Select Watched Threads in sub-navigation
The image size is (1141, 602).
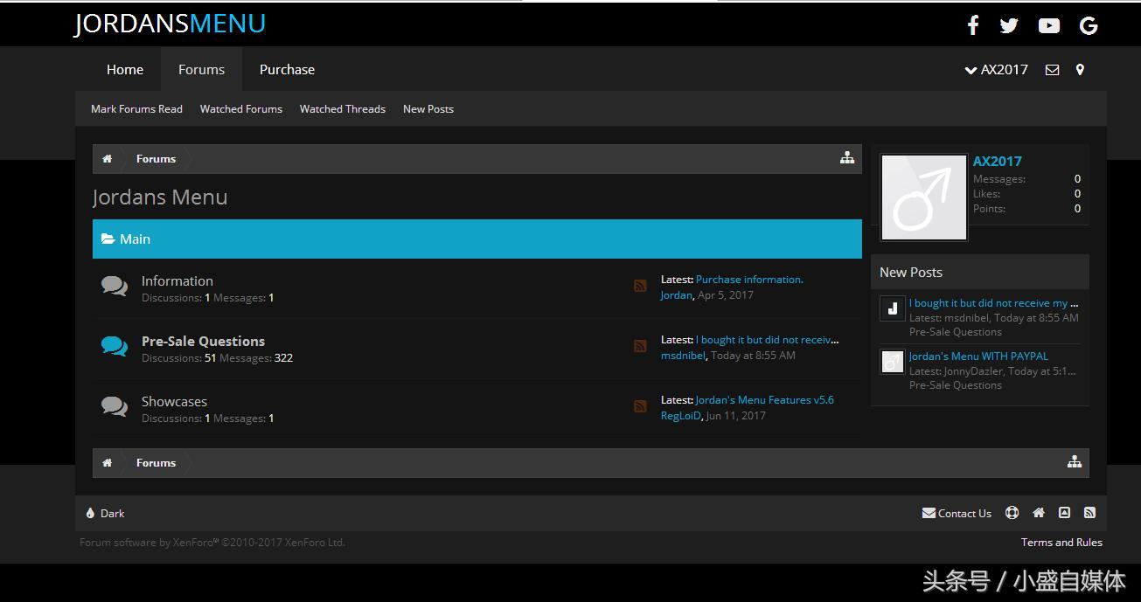(x=342, y=109)
